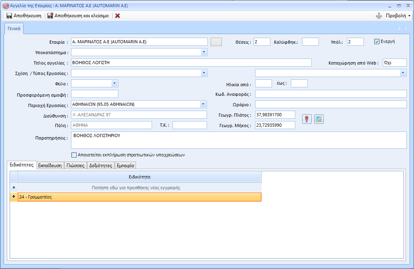Screen dimensions: 414x269
Task: Switch to the Εκπαίδευση tab
Action: (50, 166)
